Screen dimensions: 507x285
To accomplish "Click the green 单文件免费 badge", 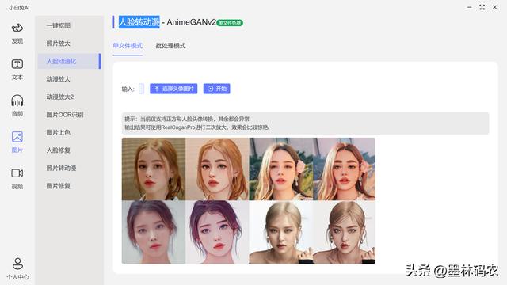I will (x=230, y=23).
